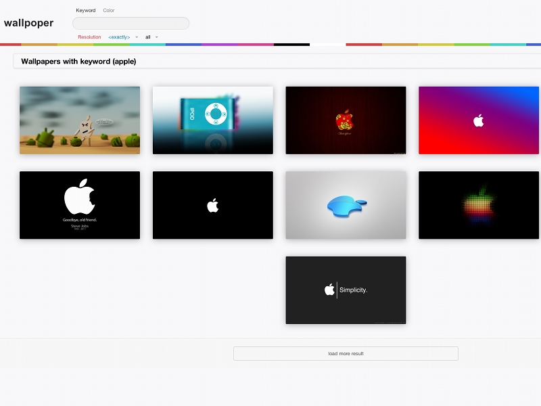This screenshot has width=541, height=406.
Task: Expand the 'all' resolution dropdown
Action: (151, 37)
